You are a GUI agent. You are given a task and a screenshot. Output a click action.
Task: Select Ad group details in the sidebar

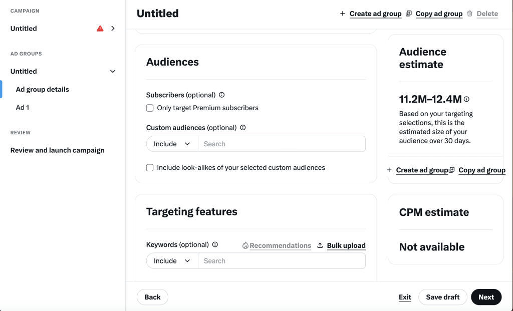[43, 89]
